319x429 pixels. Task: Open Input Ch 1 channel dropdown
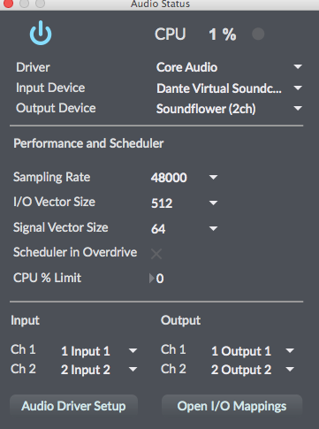point(133,350)
